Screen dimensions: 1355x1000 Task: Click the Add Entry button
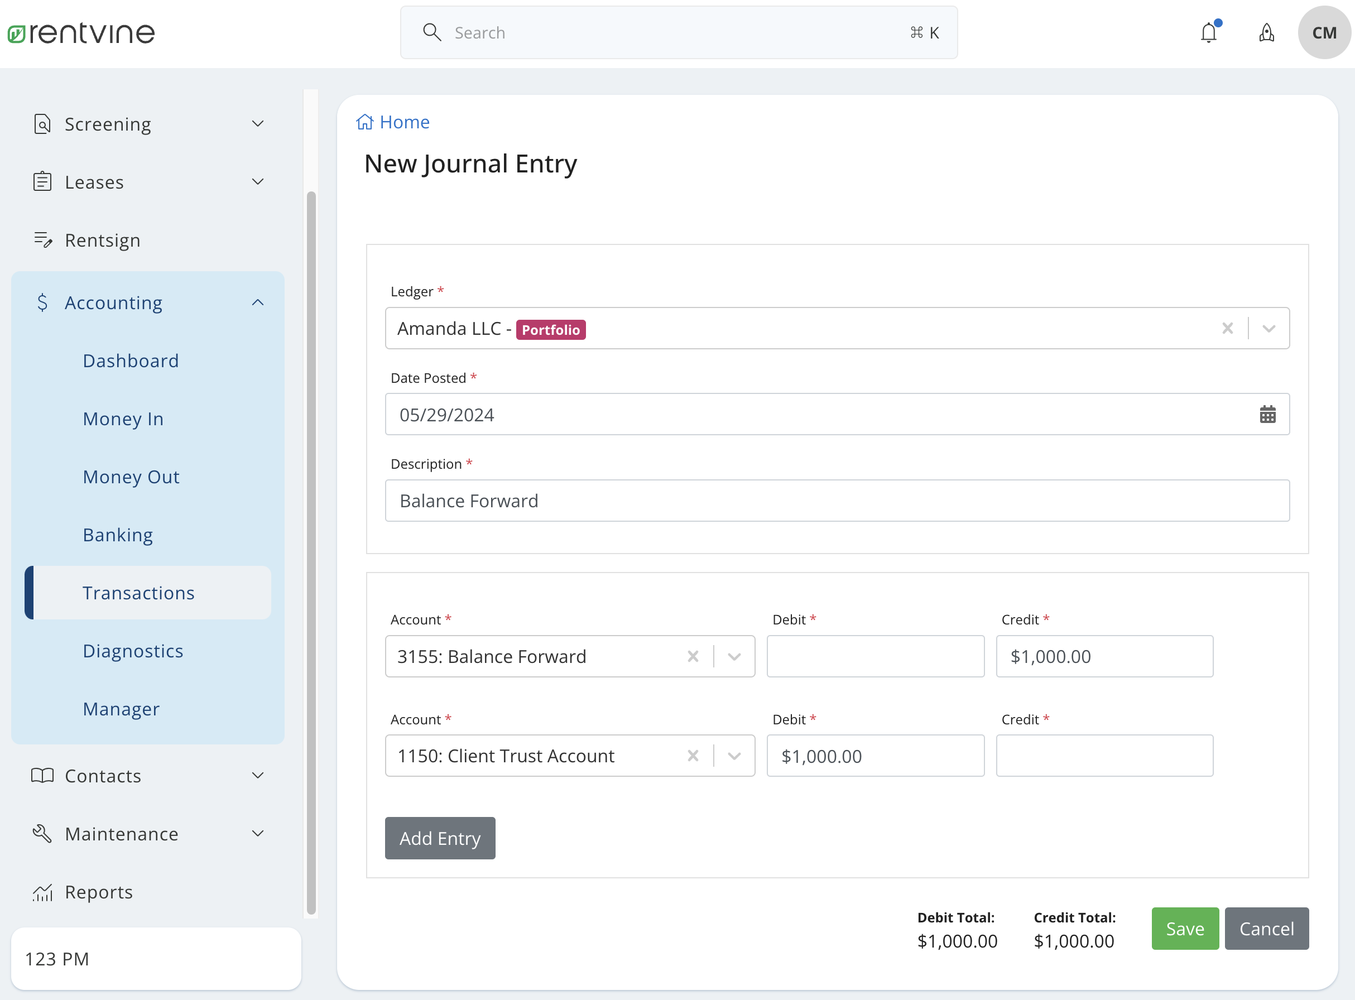pyautogui.click(x=440, y=838)
